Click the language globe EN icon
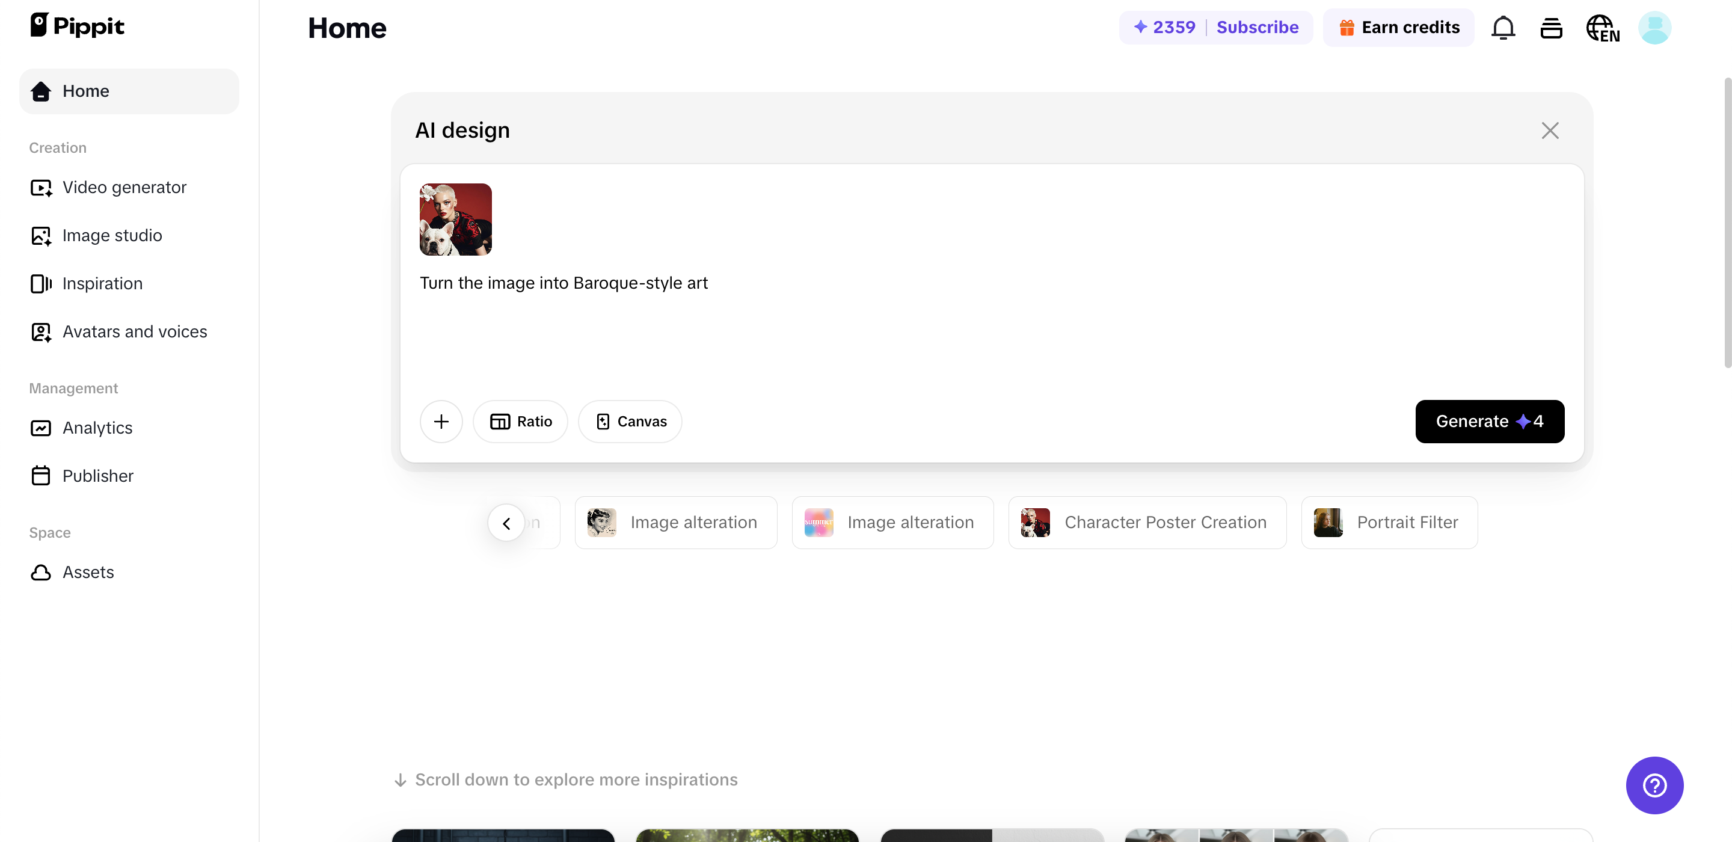The image size is (1732, 842). pos(1602,28)
